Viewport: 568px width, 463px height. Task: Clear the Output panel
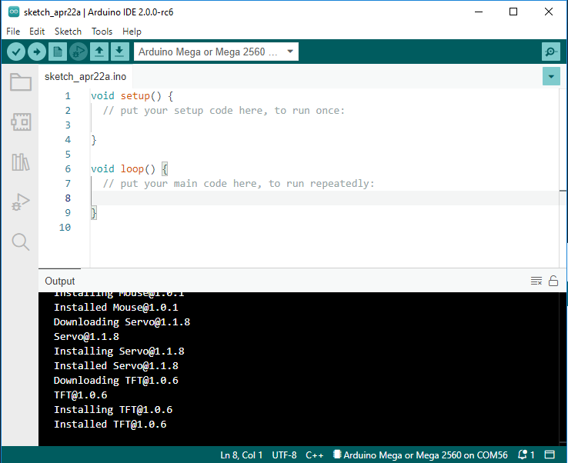[x=536, y=281]
